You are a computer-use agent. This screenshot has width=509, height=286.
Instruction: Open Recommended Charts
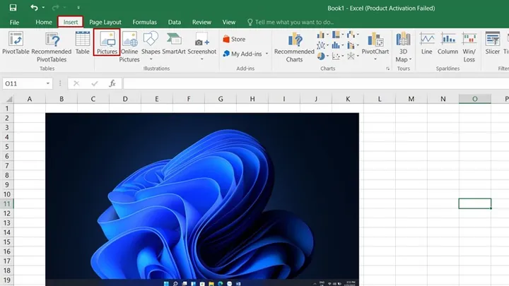pos(294,47)
